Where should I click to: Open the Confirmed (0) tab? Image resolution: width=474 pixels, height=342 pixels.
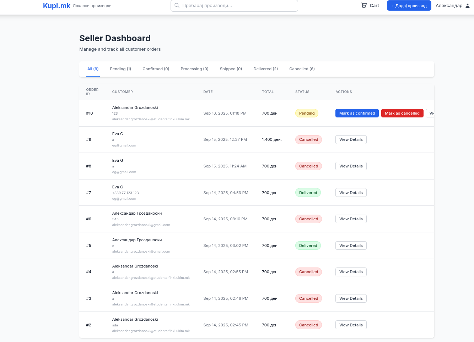click(156, 69)
